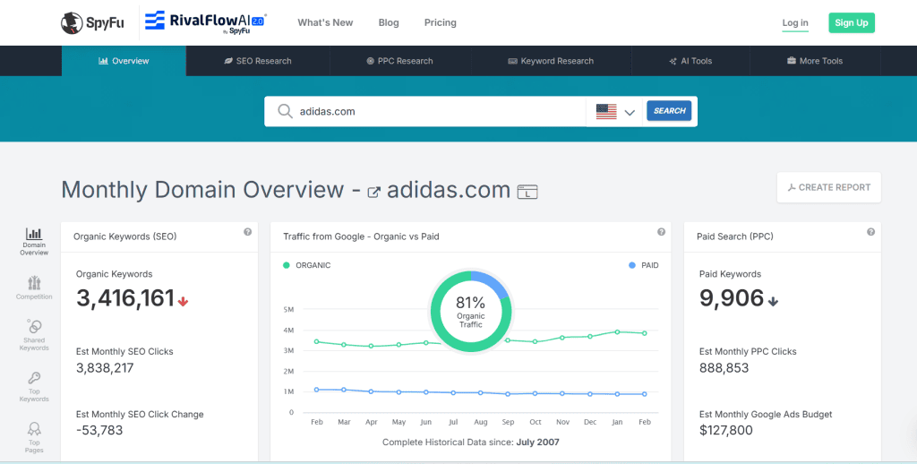Click Est Monthly PPC Clicks value 888,853
This screenshot has width=917, height=464.
pyautogui.click(x=724, y=368)
